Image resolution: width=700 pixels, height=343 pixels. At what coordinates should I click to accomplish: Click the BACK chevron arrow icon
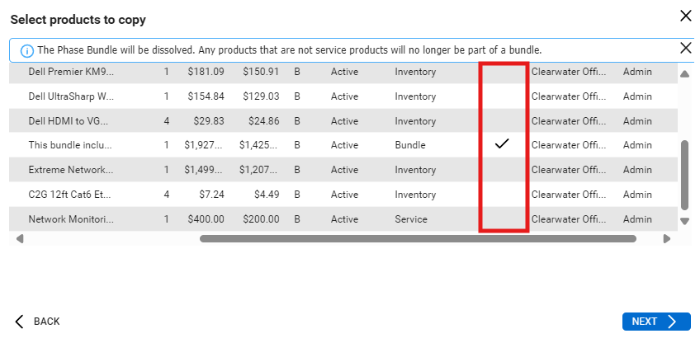pyautogui.click(x=20, y=321)
